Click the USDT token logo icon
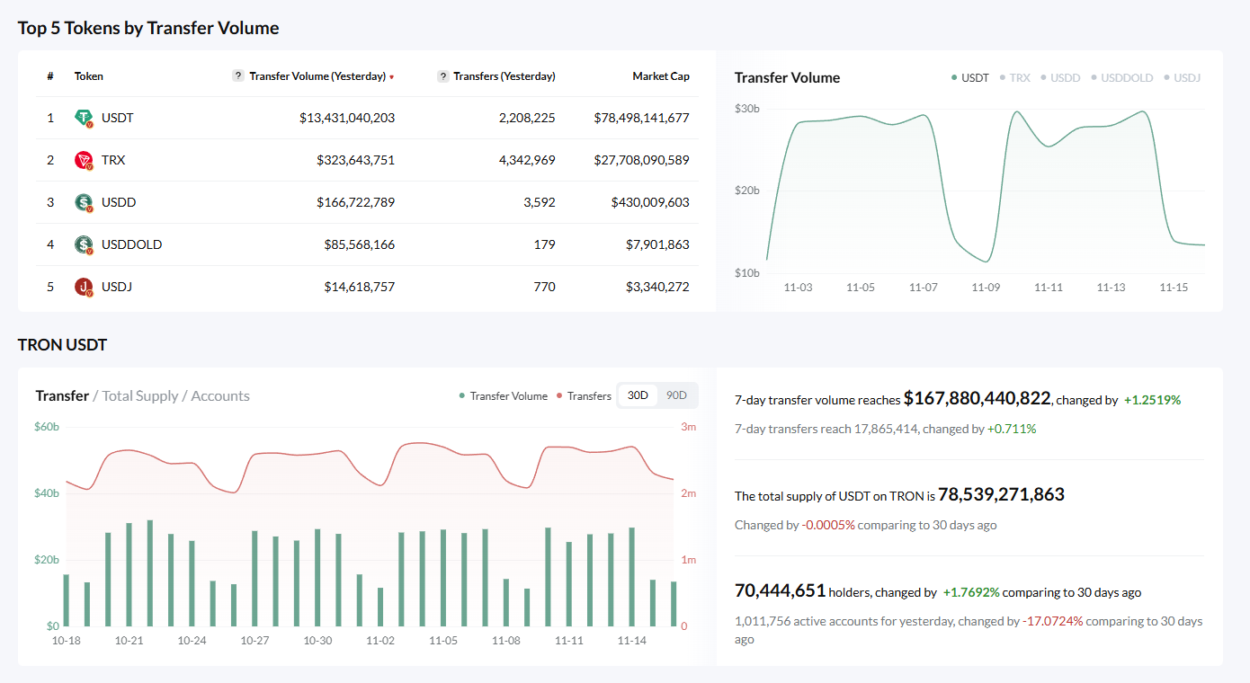Screen dimensions: 1250x683 tap(84, 118)
